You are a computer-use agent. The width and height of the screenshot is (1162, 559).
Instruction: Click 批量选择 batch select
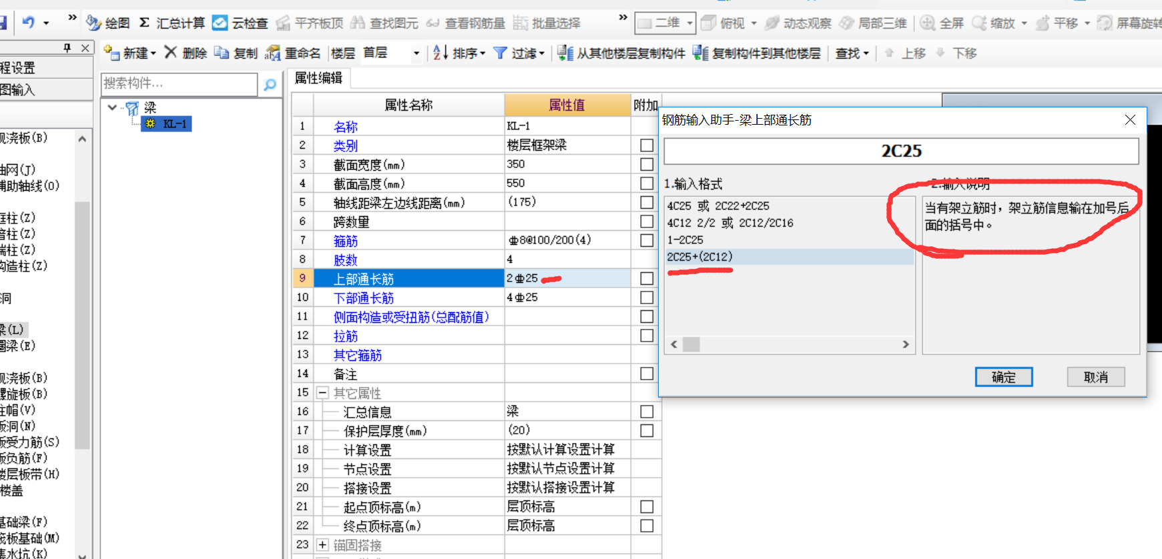click(547, 23)
